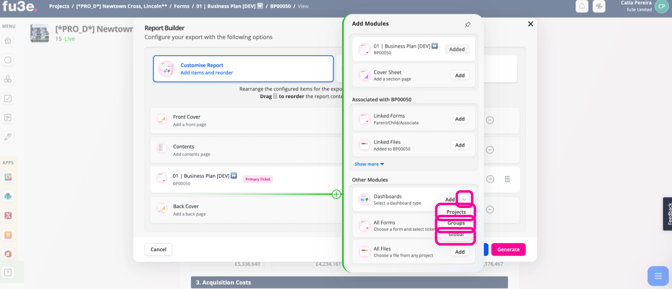Click the fu3e logo
672x289 pixels.
pos(19,6)
